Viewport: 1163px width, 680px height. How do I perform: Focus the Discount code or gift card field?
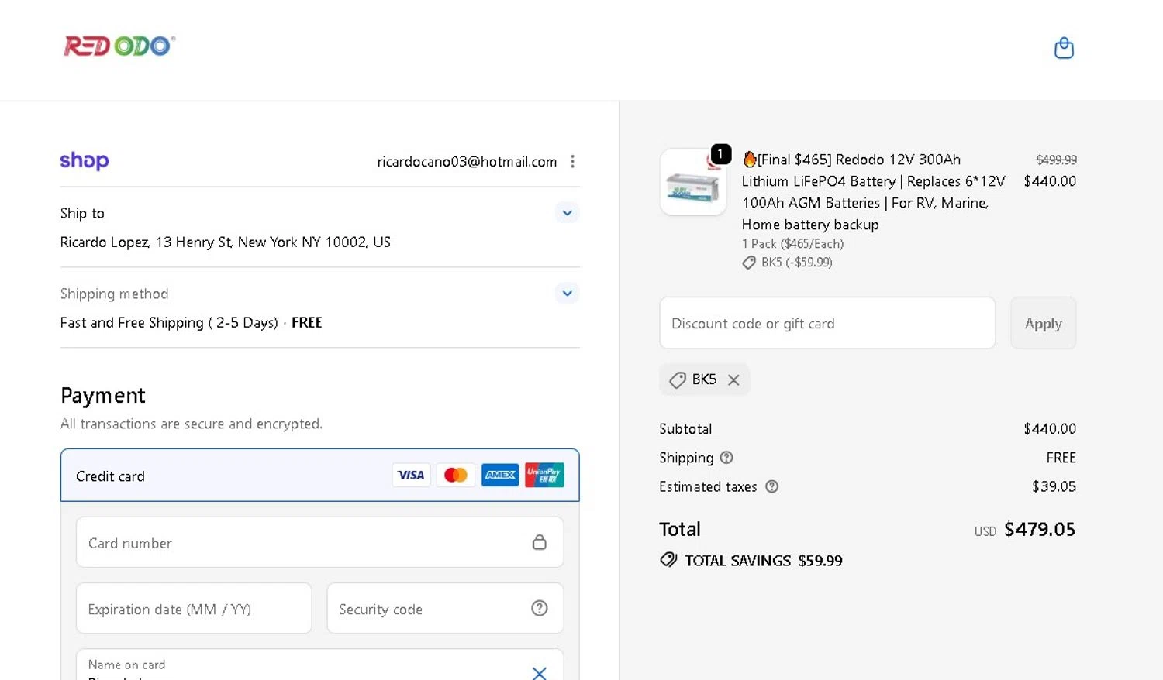pyautogui.click(x=827, y=323)
